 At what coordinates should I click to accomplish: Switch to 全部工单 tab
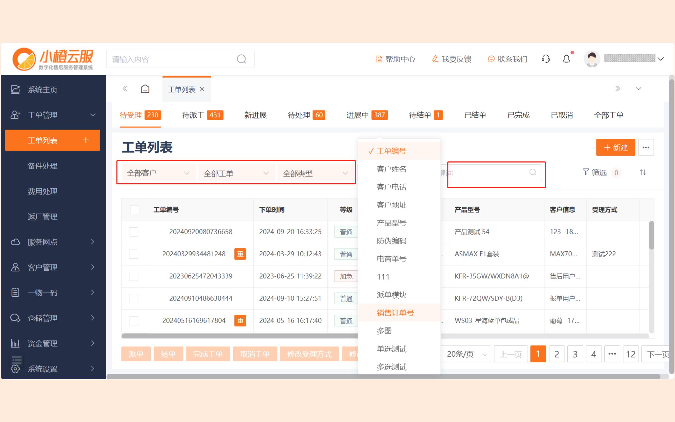coord(609,115)
